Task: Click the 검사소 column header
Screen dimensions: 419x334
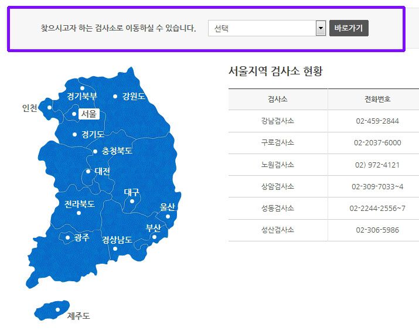Action: tap(278, 99)
